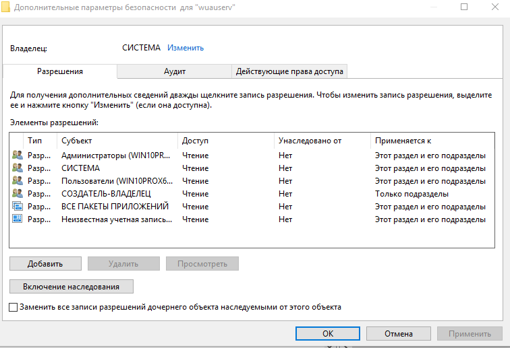Switch to the Разрешения tab
Viewport: 510px width, 348px height.
[60, 71]
